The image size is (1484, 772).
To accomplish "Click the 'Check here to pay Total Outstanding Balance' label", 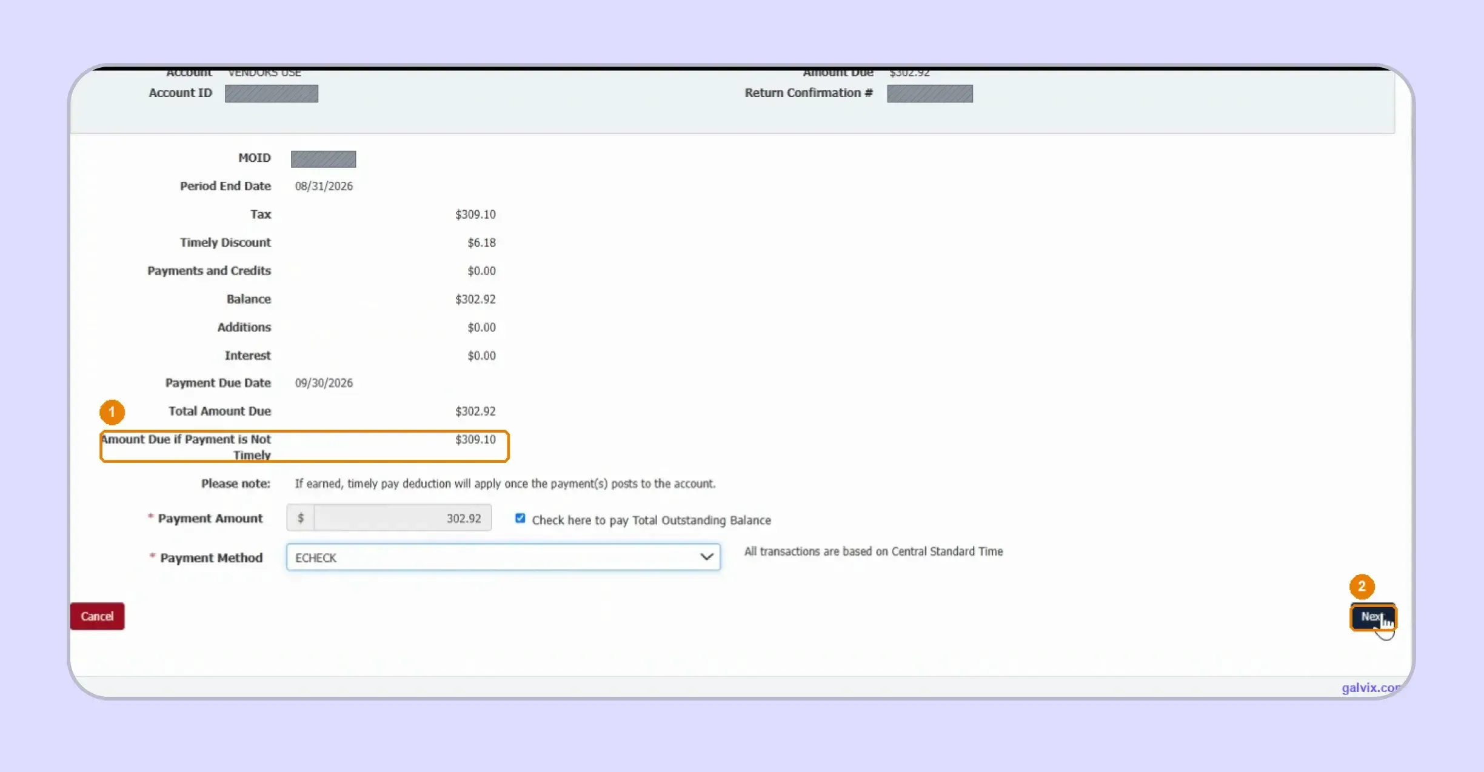I will (x=652, y=520).
